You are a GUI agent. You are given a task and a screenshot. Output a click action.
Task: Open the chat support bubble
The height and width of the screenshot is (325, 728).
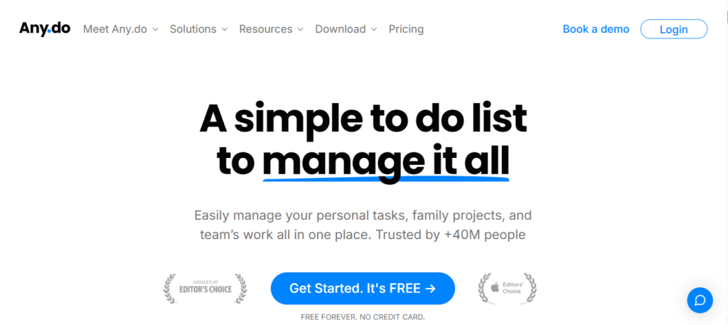pos(700,300)
